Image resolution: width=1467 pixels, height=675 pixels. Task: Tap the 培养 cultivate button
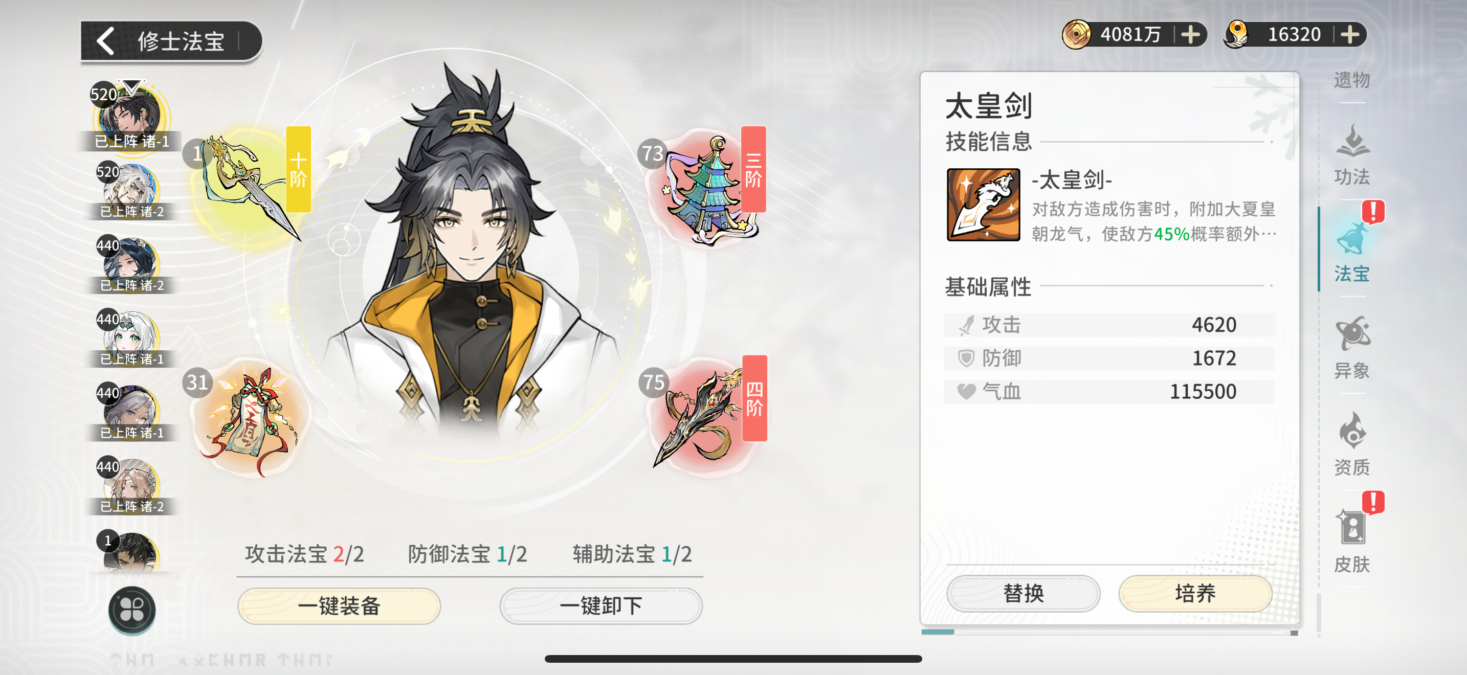pyautogui.click(x=1195, y=594)
